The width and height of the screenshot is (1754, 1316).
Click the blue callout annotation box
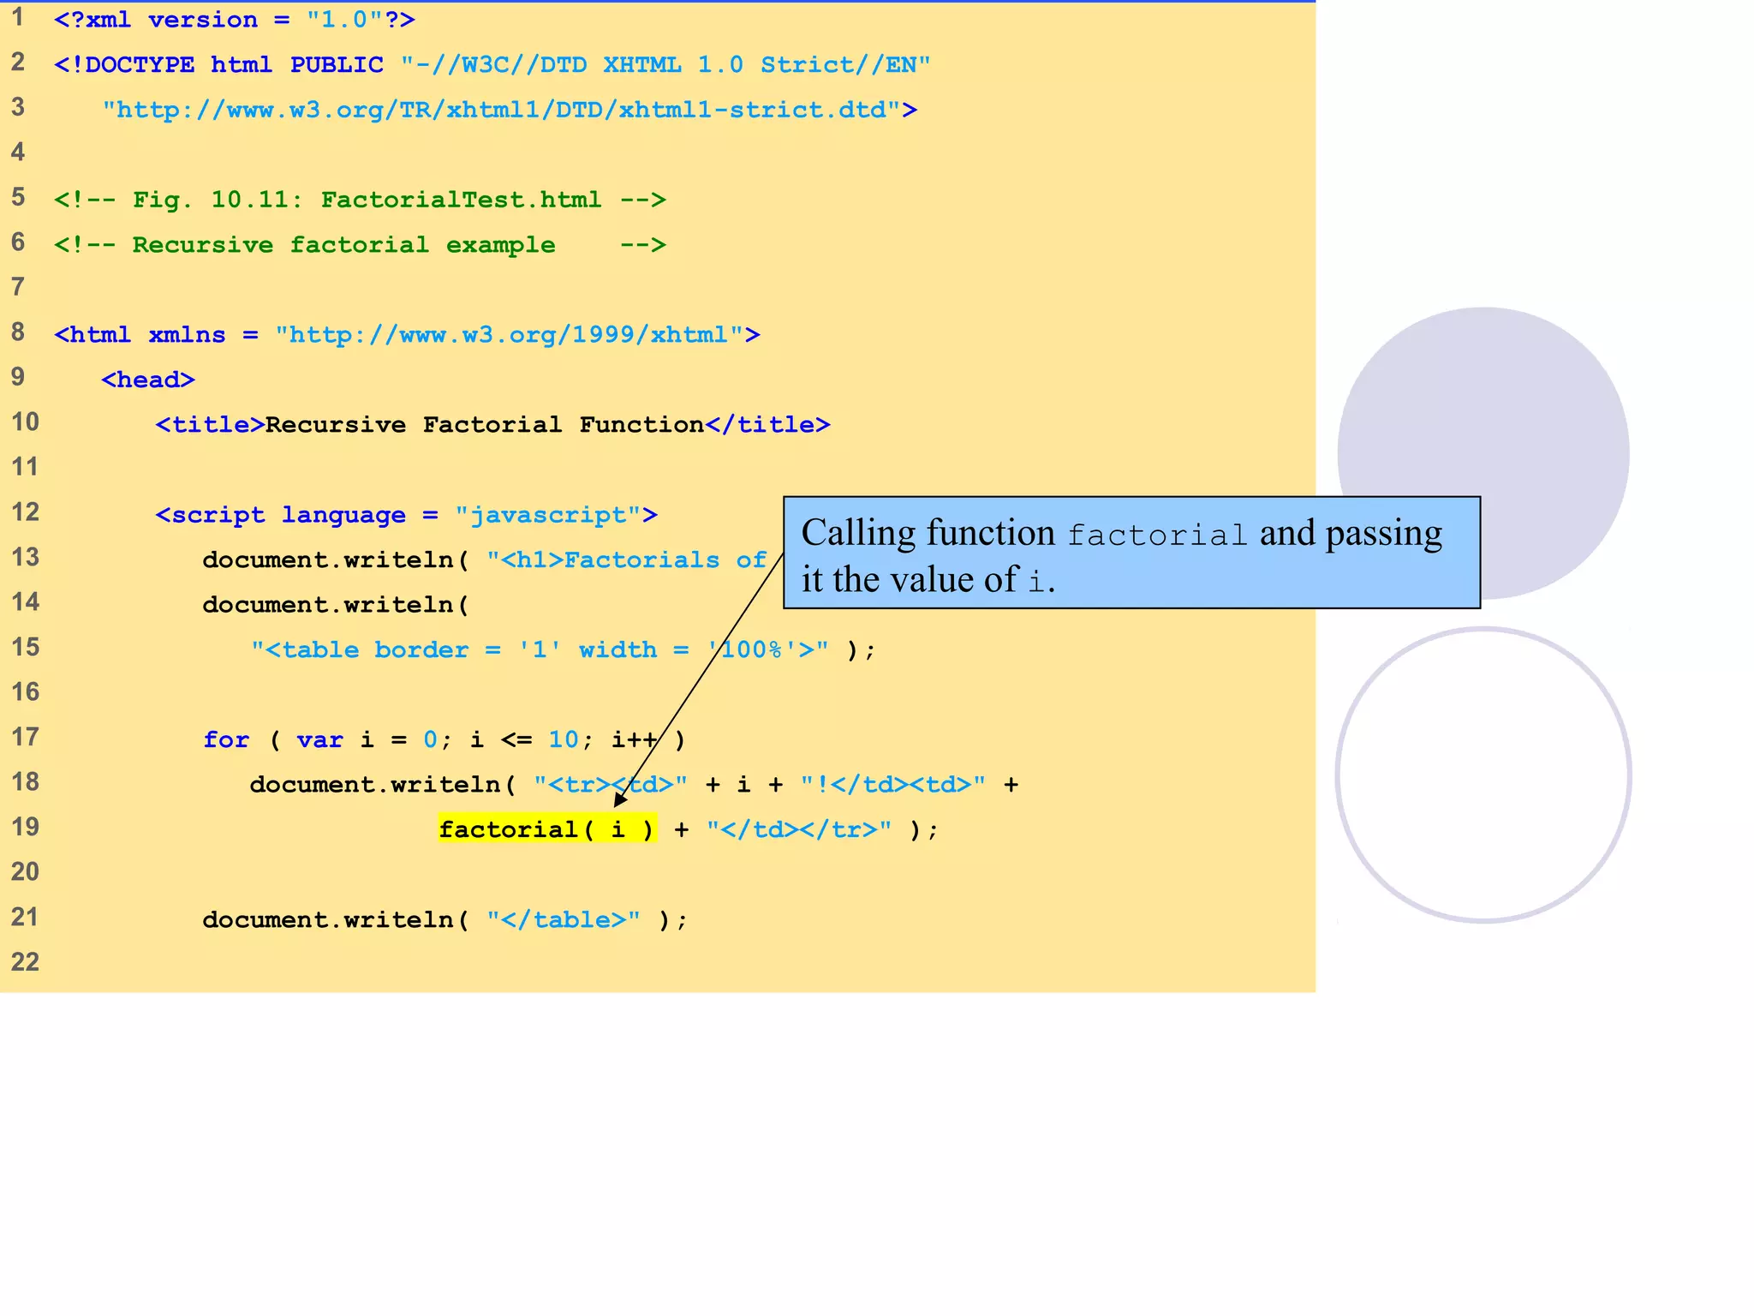click(x=1131, y=553)
